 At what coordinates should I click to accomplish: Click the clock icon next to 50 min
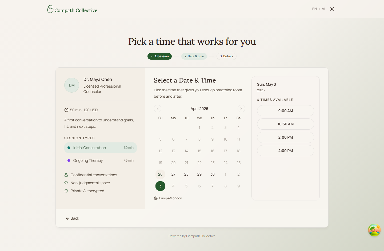tap(66, 110)
